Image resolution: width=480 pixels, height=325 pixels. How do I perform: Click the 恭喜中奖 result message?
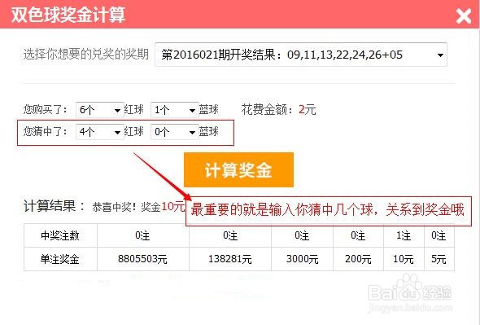[x=138, y=207]
